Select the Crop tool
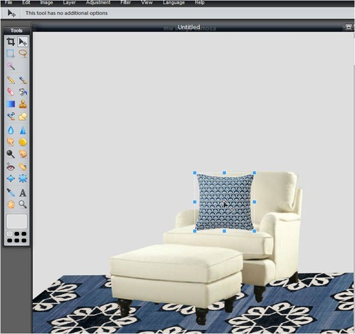The height and width of the screenshot is (334, 355). click(x=10, y=42)
